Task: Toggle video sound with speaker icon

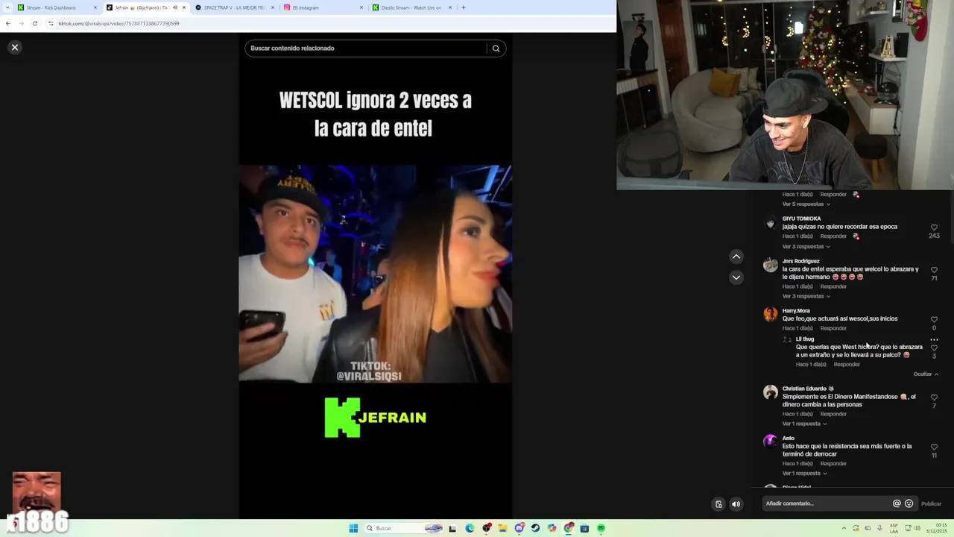Action: tap(736, 504)
